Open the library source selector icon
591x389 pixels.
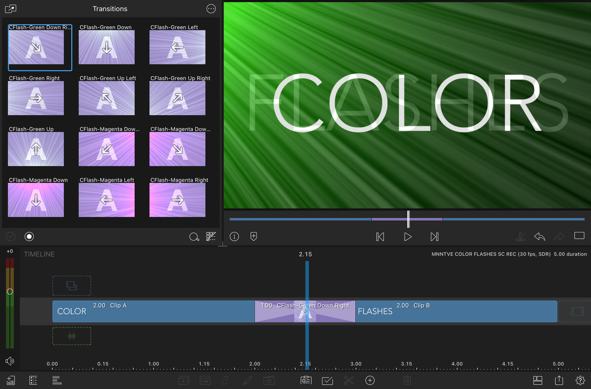pos(10,9)
